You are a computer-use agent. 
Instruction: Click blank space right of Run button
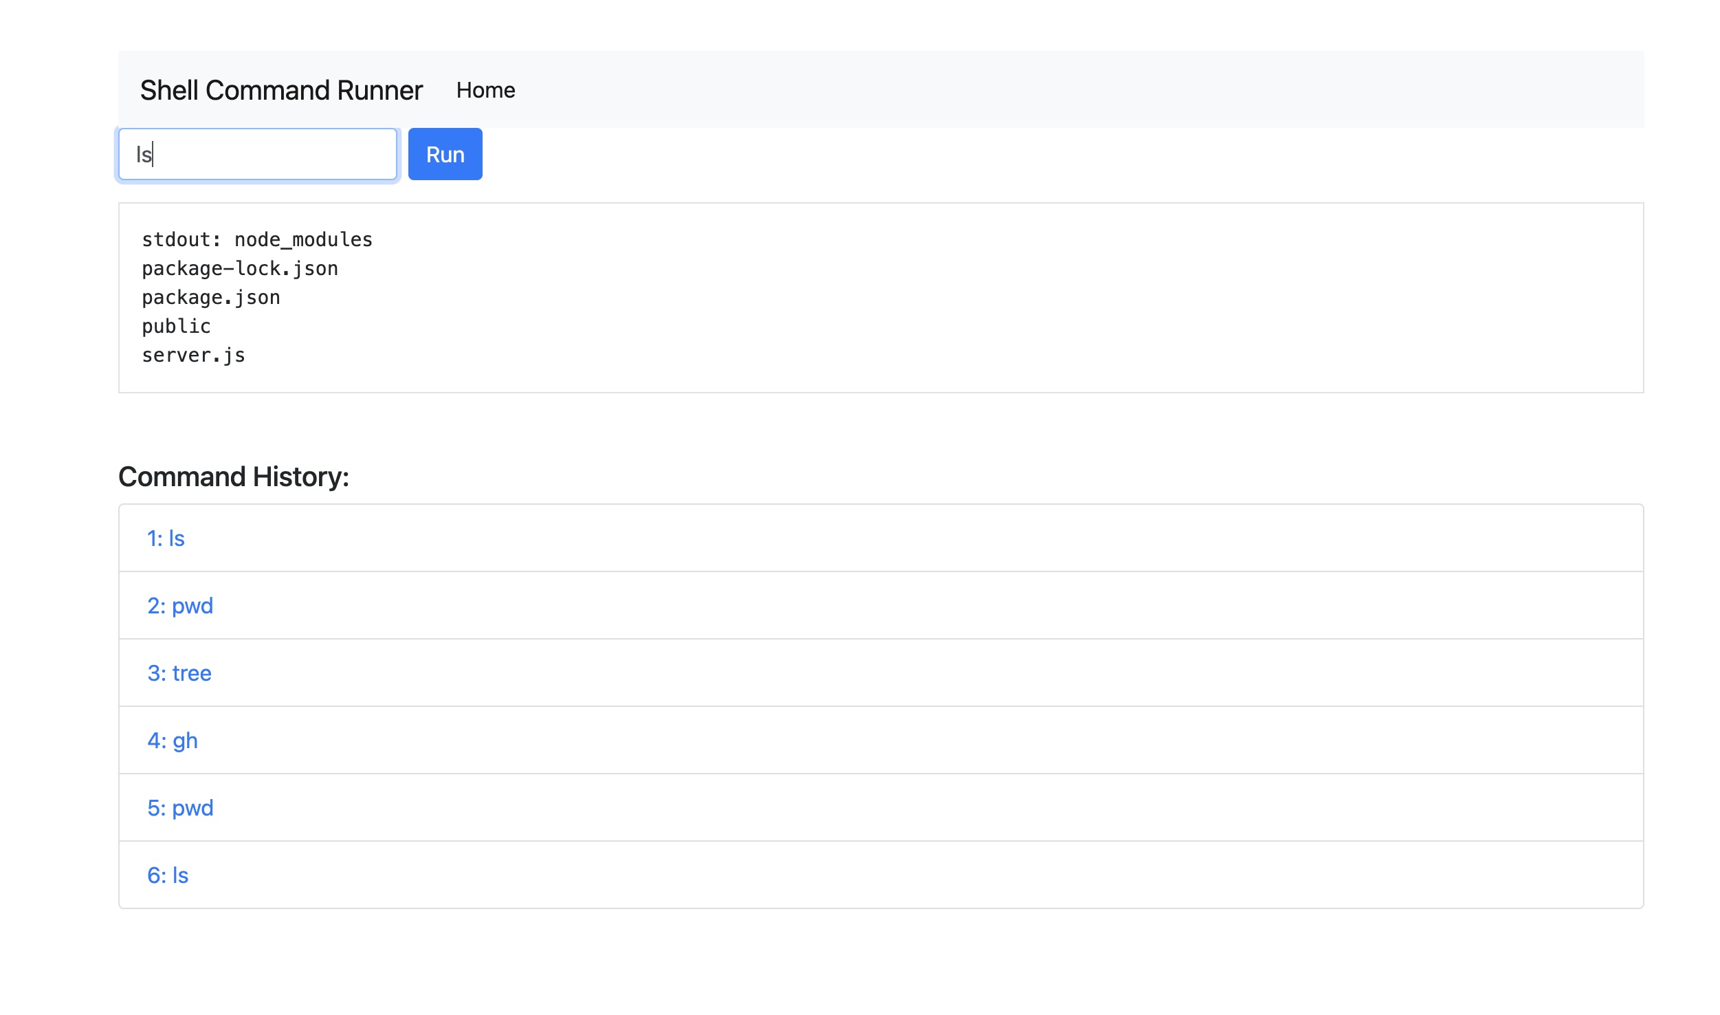click(x=1031, y=154)
